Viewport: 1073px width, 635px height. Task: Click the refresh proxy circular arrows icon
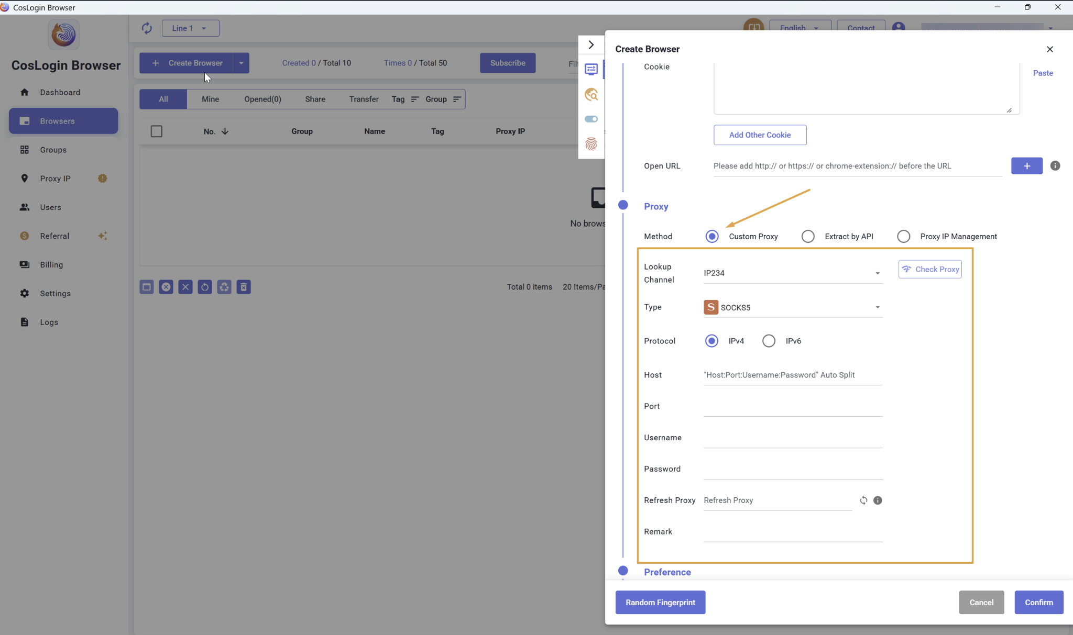[863, 500]
